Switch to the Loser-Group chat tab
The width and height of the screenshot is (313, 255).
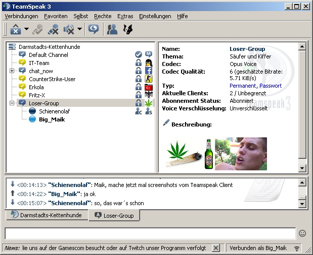[x=114, y=215]
